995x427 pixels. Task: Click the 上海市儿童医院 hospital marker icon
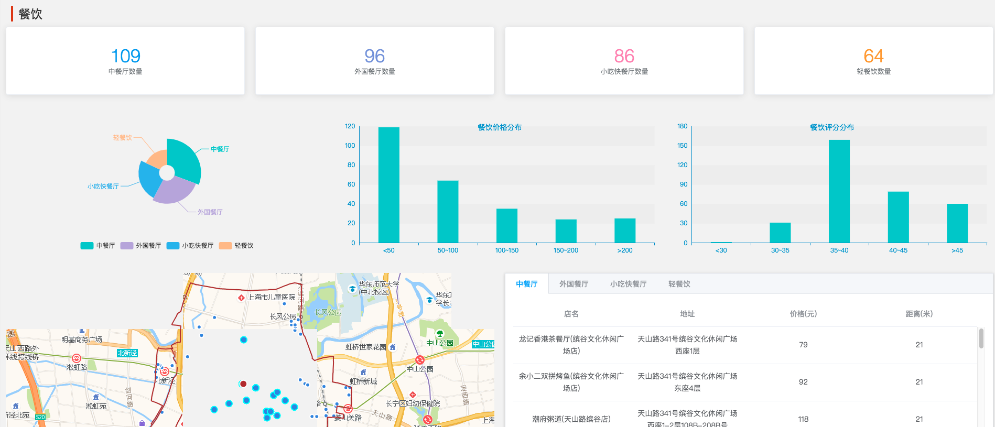coord(241,298)
